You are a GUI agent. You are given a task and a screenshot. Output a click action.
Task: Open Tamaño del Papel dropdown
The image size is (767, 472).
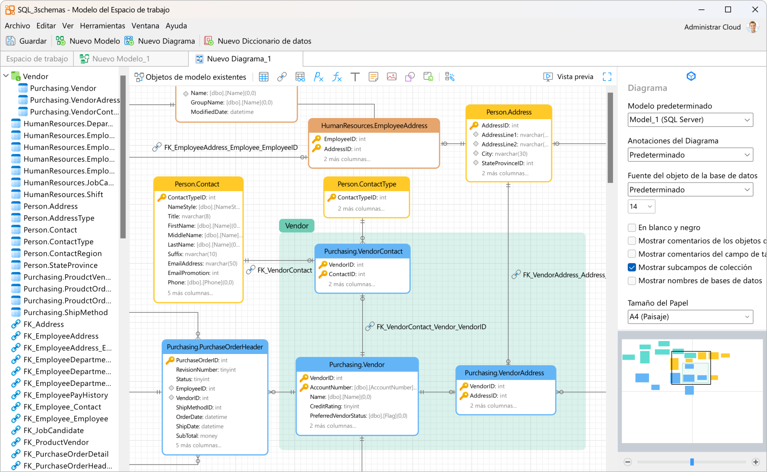690,317
